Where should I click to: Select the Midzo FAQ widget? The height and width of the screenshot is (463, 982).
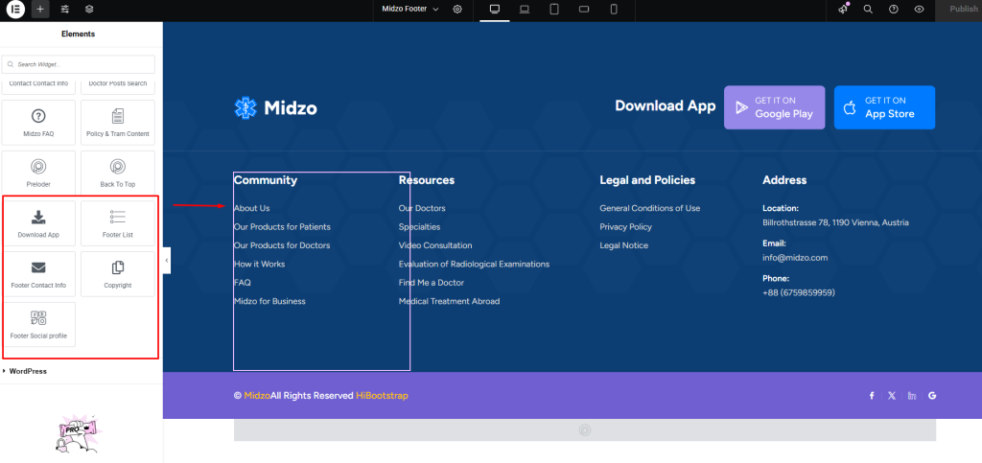tap(38, 123)
